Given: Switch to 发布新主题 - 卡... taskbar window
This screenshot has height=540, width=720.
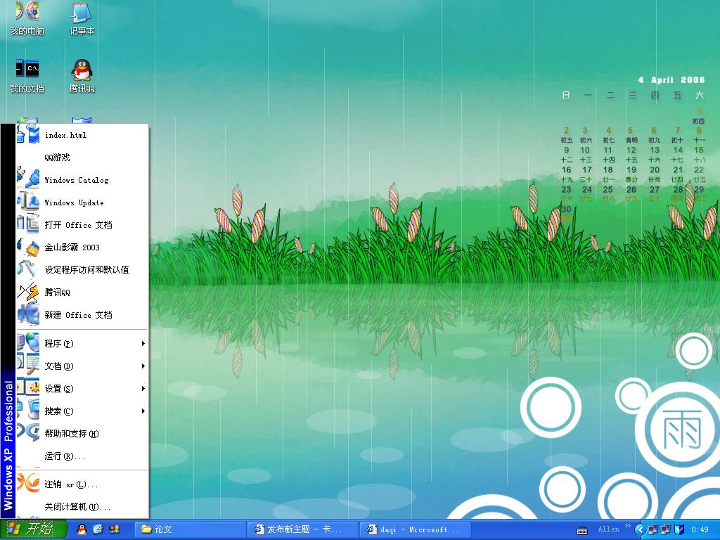Looking at the screenshot, I should tap(302, 529).
